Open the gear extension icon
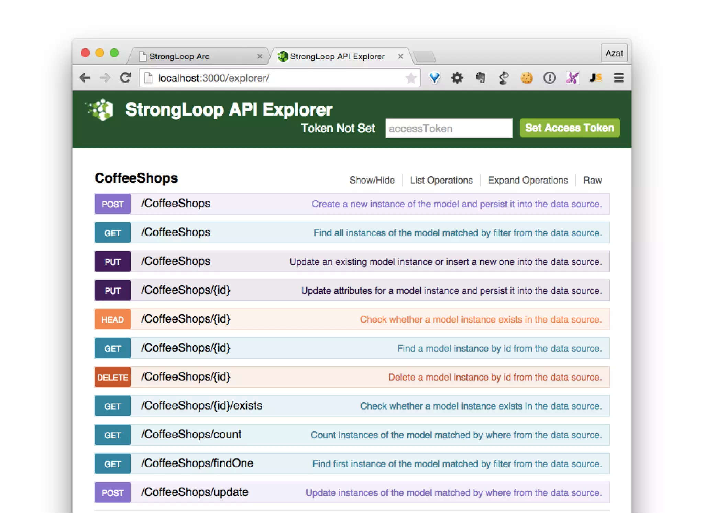This screenshot has width=704, height=513. 457,78
